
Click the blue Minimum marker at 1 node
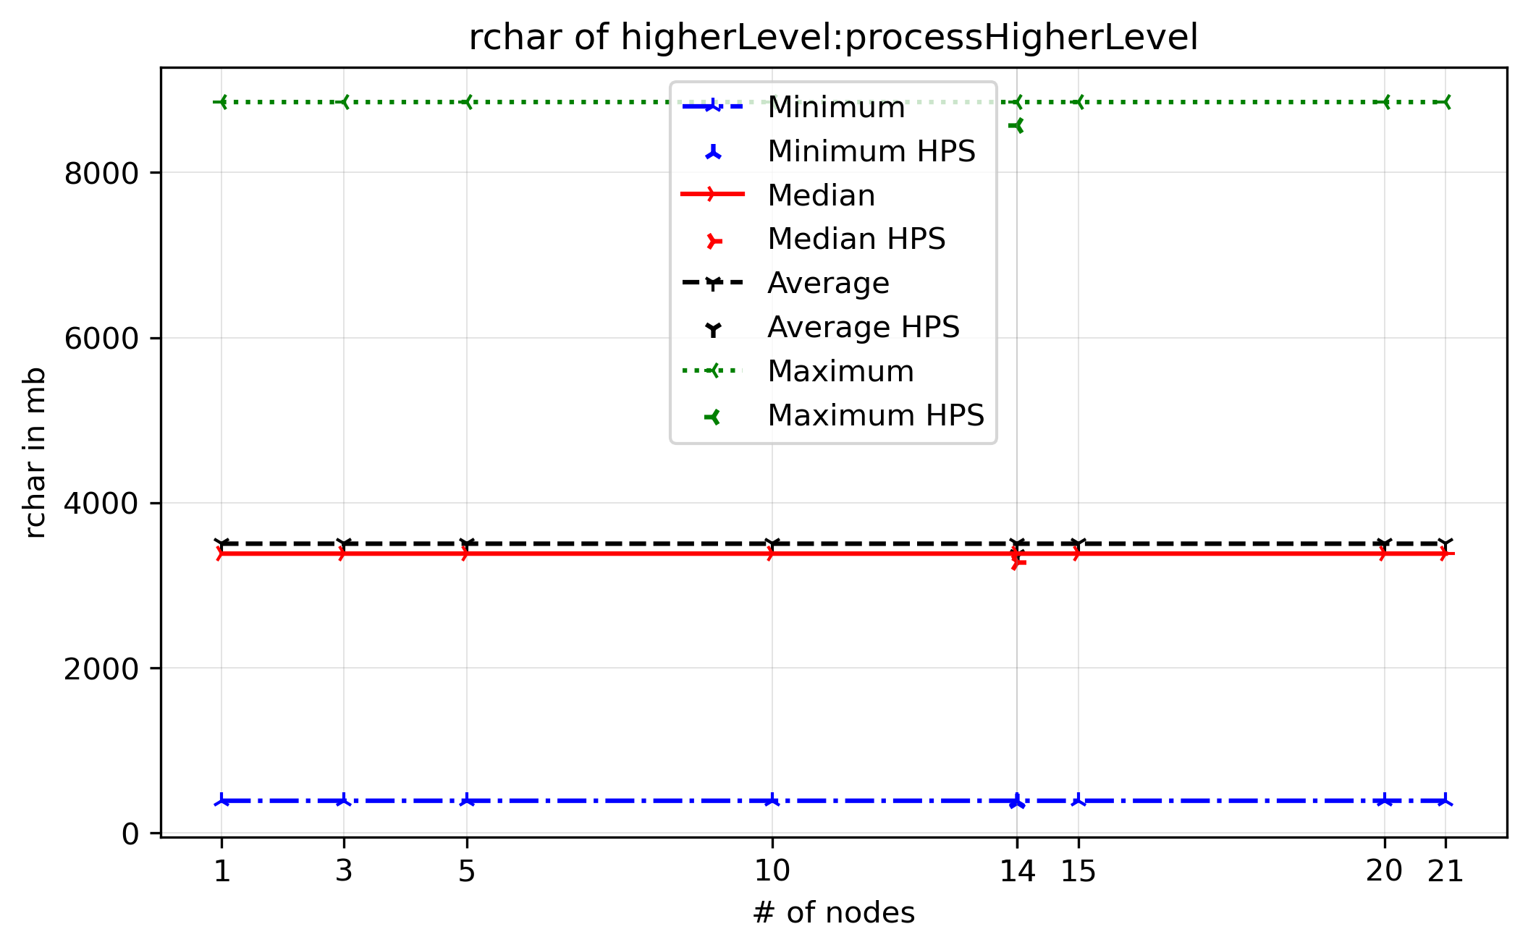pos(221,800)
